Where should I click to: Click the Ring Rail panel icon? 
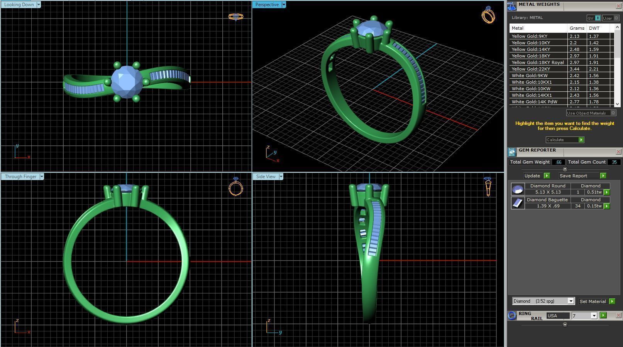point(512,316)
